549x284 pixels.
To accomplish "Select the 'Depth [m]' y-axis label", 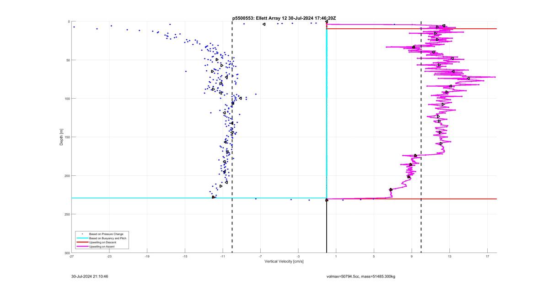I will point(61,137).
